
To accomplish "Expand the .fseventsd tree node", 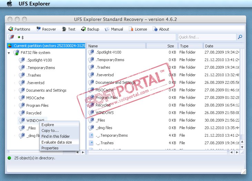I will tap(15, 83).
